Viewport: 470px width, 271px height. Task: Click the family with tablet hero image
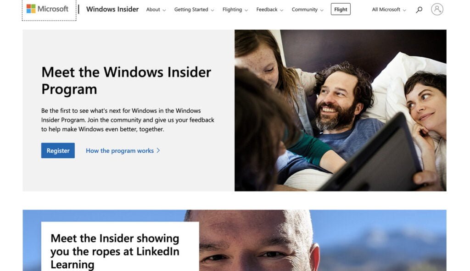pos(340,110)
